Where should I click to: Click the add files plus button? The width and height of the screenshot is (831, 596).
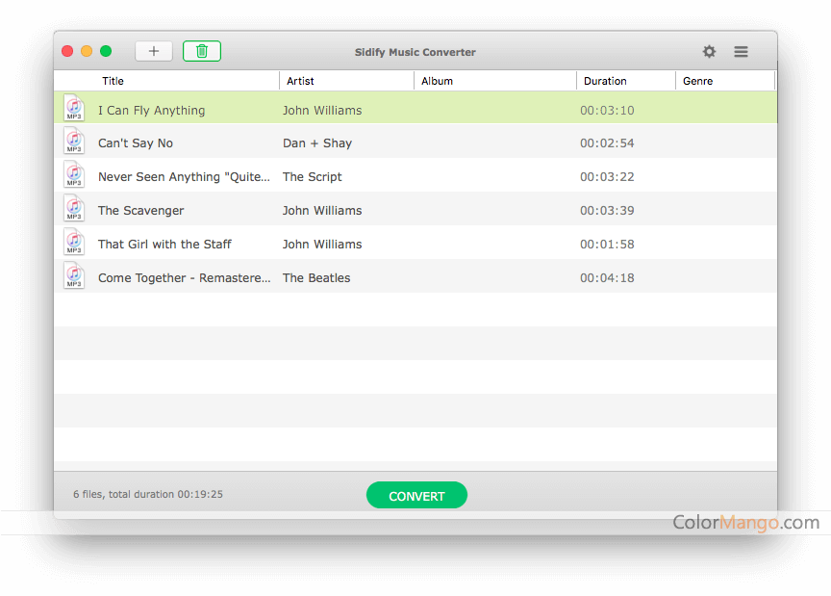coord(154,51)
